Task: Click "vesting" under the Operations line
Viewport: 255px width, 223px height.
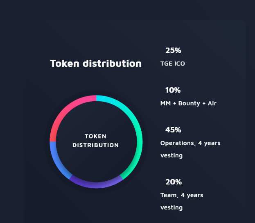Action: (172, 155)
